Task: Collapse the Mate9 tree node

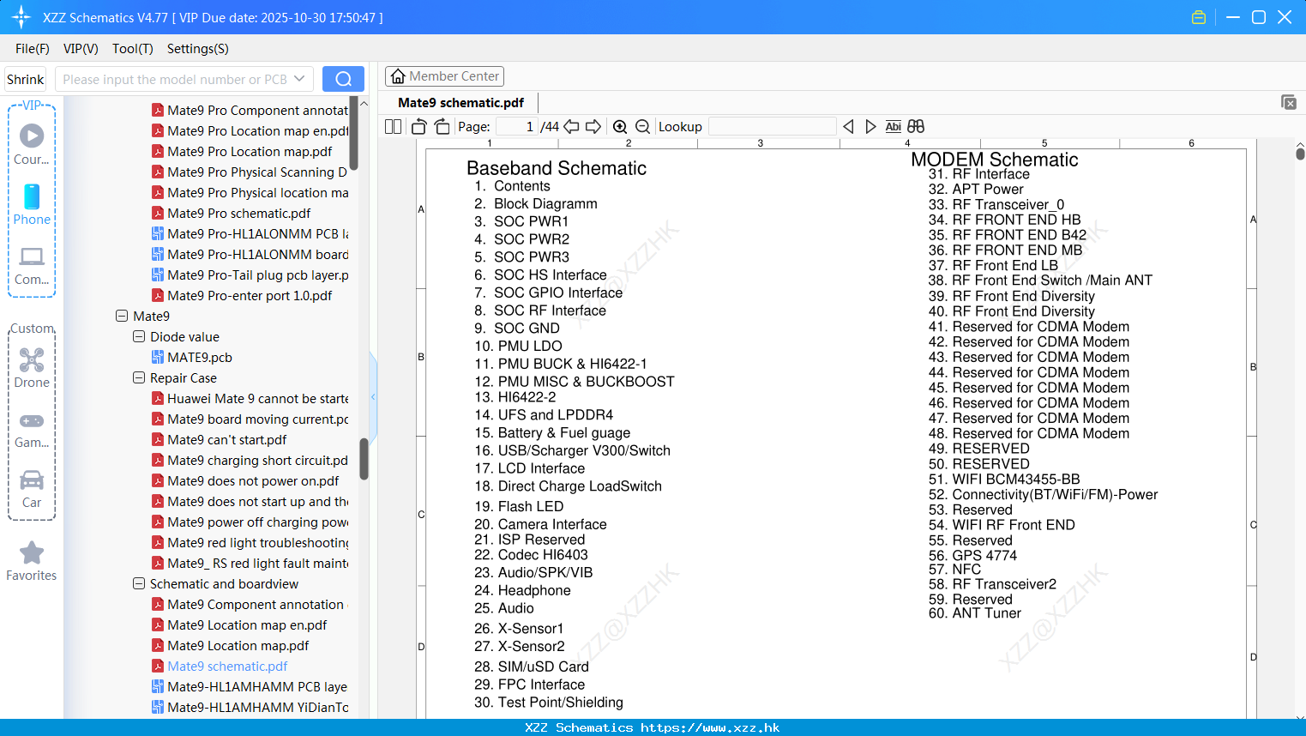Action: (x=122, y=316)
